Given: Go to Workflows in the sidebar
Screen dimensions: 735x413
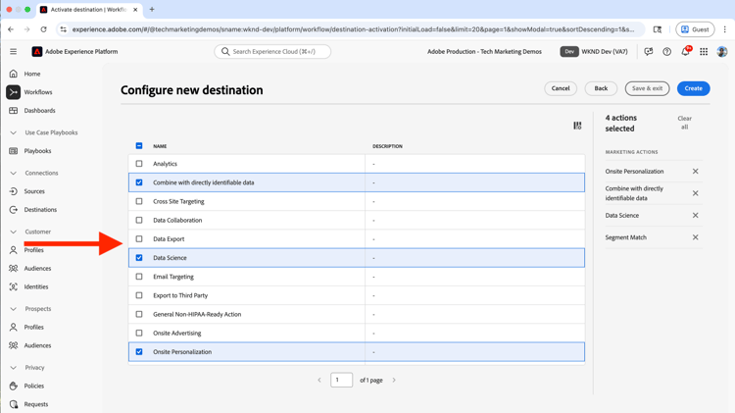Looking at the screenshot, I should [x=38, y=92].
